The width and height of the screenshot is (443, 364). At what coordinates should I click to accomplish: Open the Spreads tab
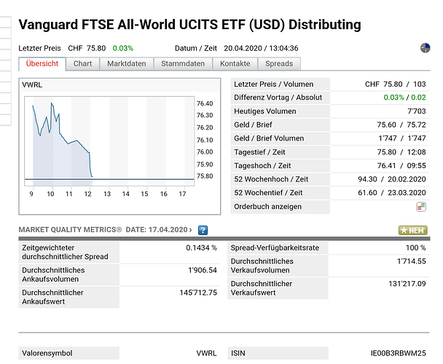click(x=279, y=64)
